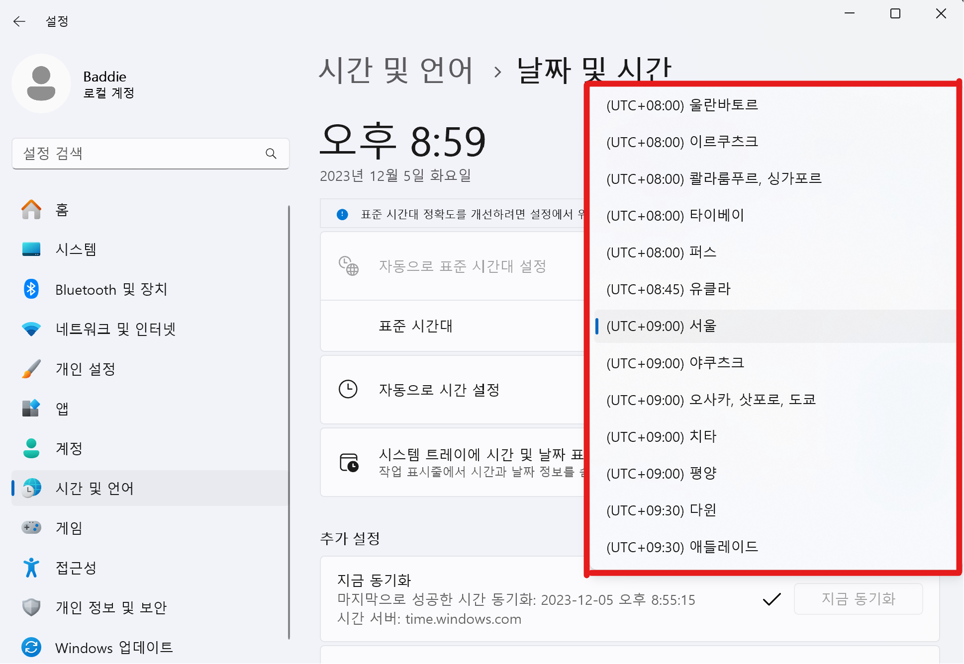This screenshot has width=964, height=664.
Task: Click the privacy shield icon
Action: click(31, 607)
